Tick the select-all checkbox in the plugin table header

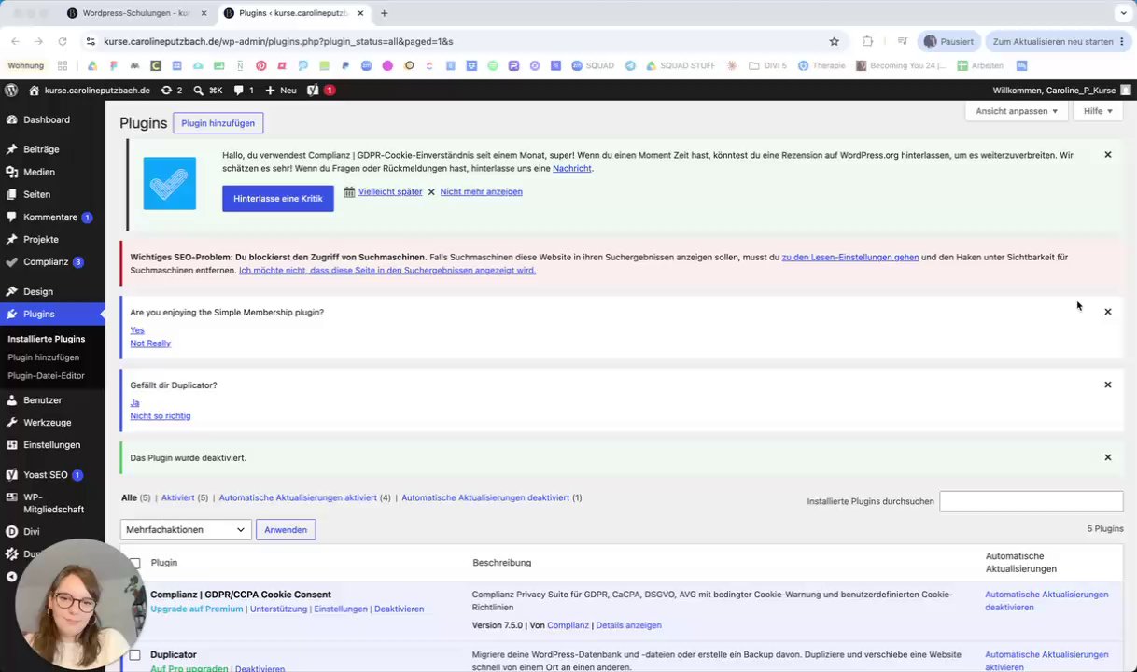[x=134, y=563]
